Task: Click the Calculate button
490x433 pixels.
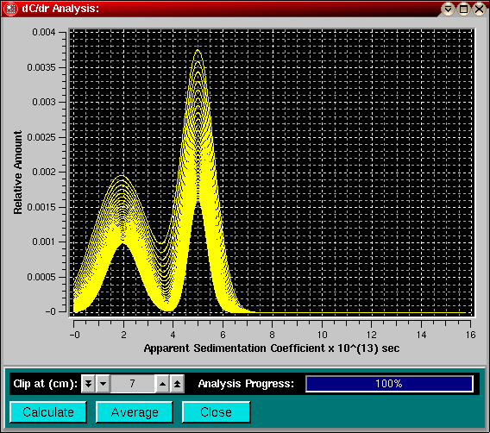Action: coord(48,412)
